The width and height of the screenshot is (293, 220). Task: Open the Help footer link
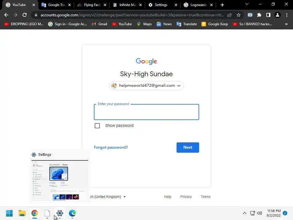pyautogui.click(x=168, y=197)
